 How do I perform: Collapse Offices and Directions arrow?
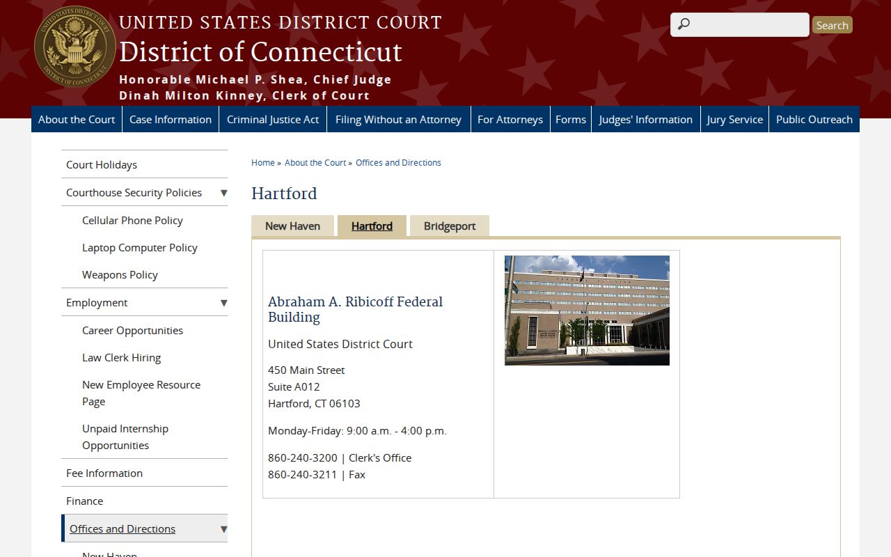(223, 529)
